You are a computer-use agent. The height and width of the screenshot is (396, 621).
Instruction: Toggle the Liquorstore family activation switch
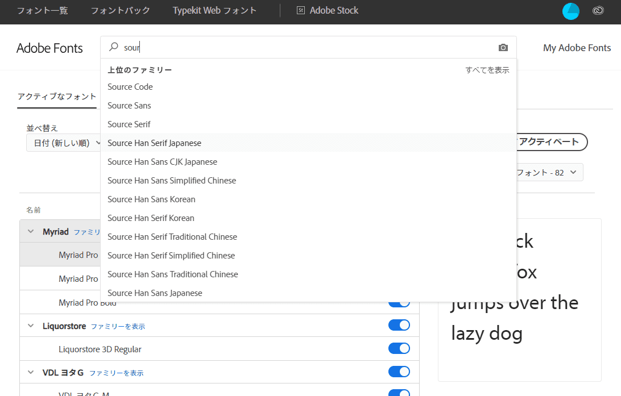(399, 326)
